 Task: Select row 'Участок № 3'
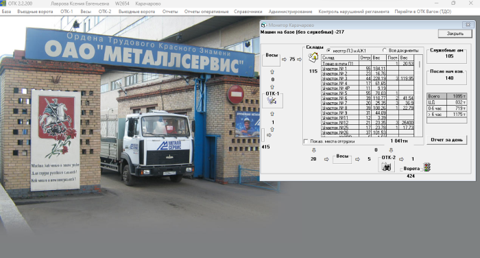[x=368, y=78]
